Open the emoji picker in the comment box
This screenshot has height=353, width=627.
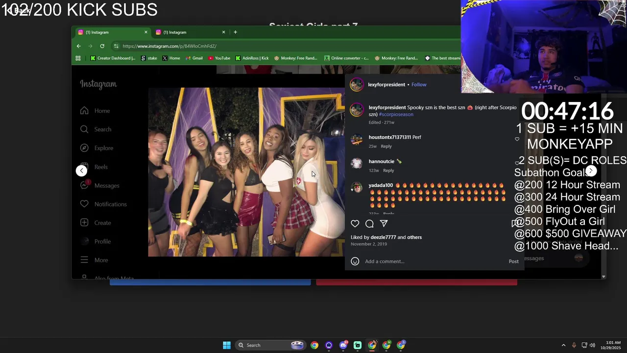pyautogui.click(x=355, y=261)
